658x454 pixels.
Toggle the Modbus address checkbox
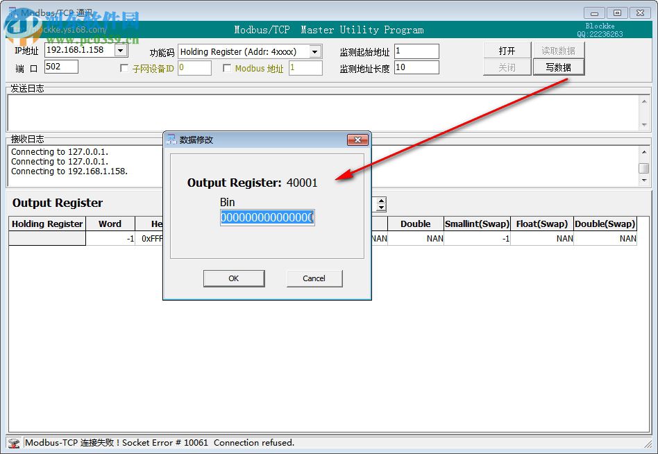click(x=227, y=68)
